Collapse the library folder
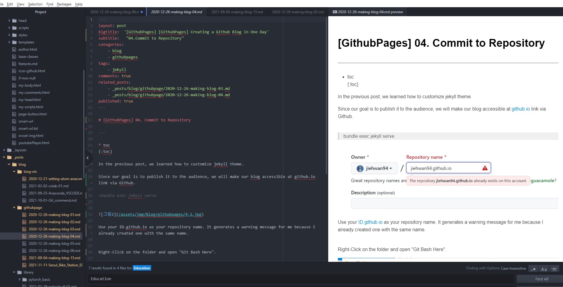Image resolution: width=563 pixels, height=287 pixels. coord(14,272)
